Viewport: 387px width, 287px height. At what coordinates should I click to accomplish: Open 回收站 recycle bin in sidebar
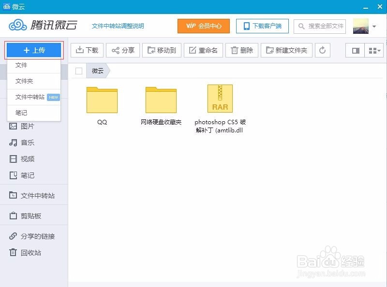coord(25,253)
